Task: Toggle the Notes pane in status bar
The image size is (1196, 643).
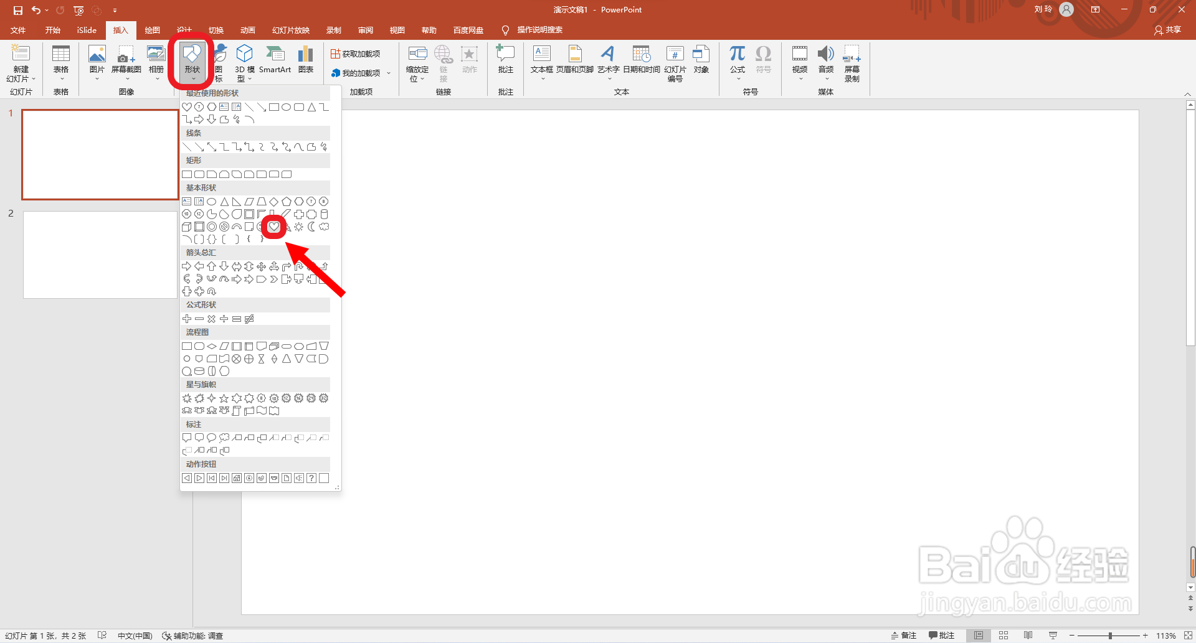Action: point(903,636)
